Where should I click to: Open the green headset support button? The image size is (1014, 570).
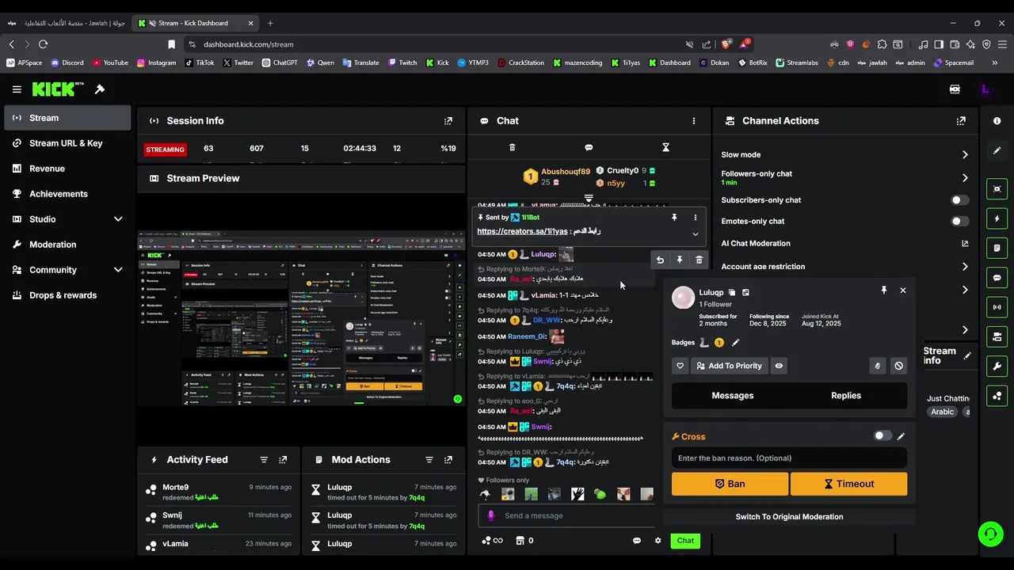990,534
